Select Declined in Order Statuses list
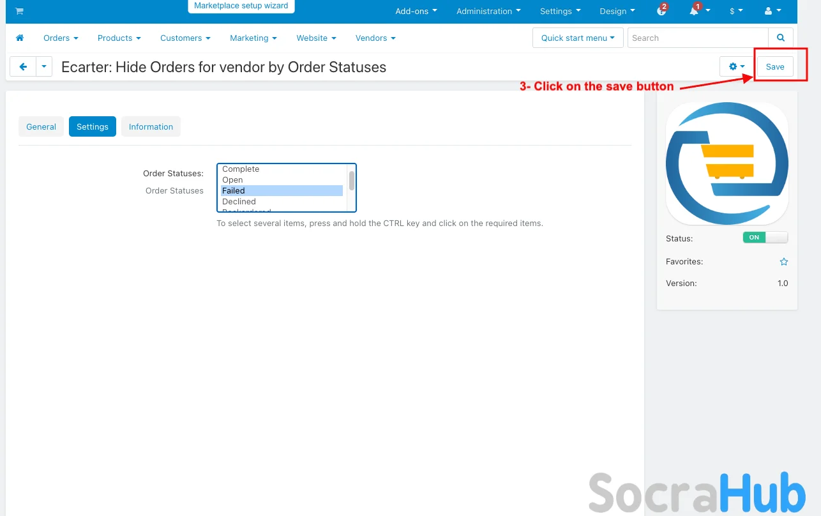The height and width of the screenshot is (516, 821). pyautogui.click(x=282, y=202)
